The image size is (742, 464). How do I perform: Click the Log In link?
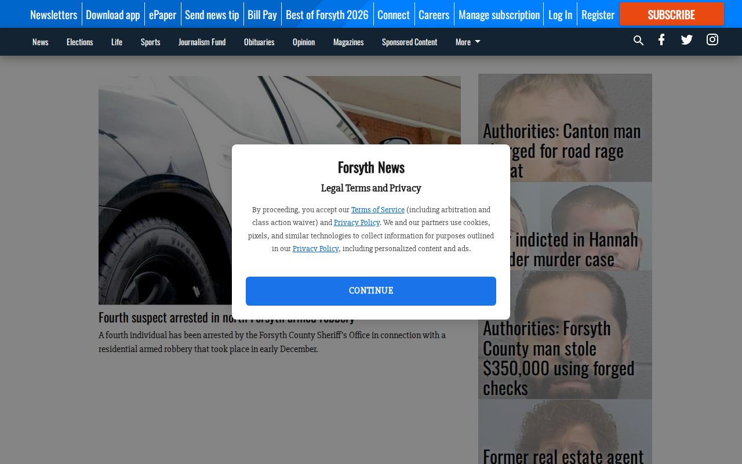(x=560, y=14)
